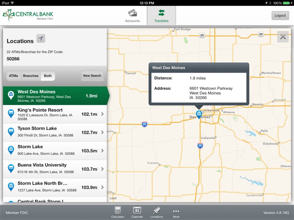Screen dimensions: 294x220
Task: Click the branch pin icon for Storm Lake North Br...
Action: pyautogui.click(x=11, y=187)
